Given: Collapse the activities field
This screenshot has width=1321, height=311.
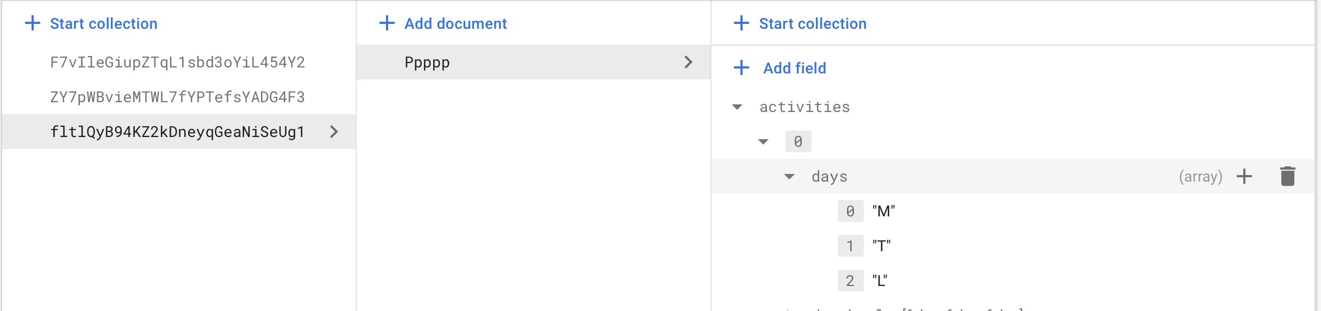Looking at the screenshot, I should coord(737,107).
